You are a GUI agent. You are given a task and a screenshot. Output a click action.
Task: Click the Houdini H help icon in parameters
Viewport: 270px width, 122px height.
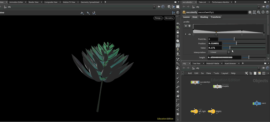tap(254, 12)
